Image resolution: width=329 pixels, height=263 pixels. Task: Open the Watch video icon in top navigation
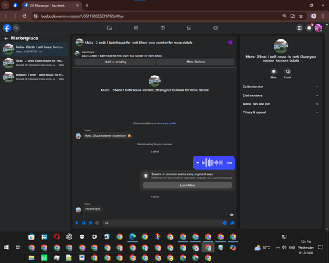point(163,28)
